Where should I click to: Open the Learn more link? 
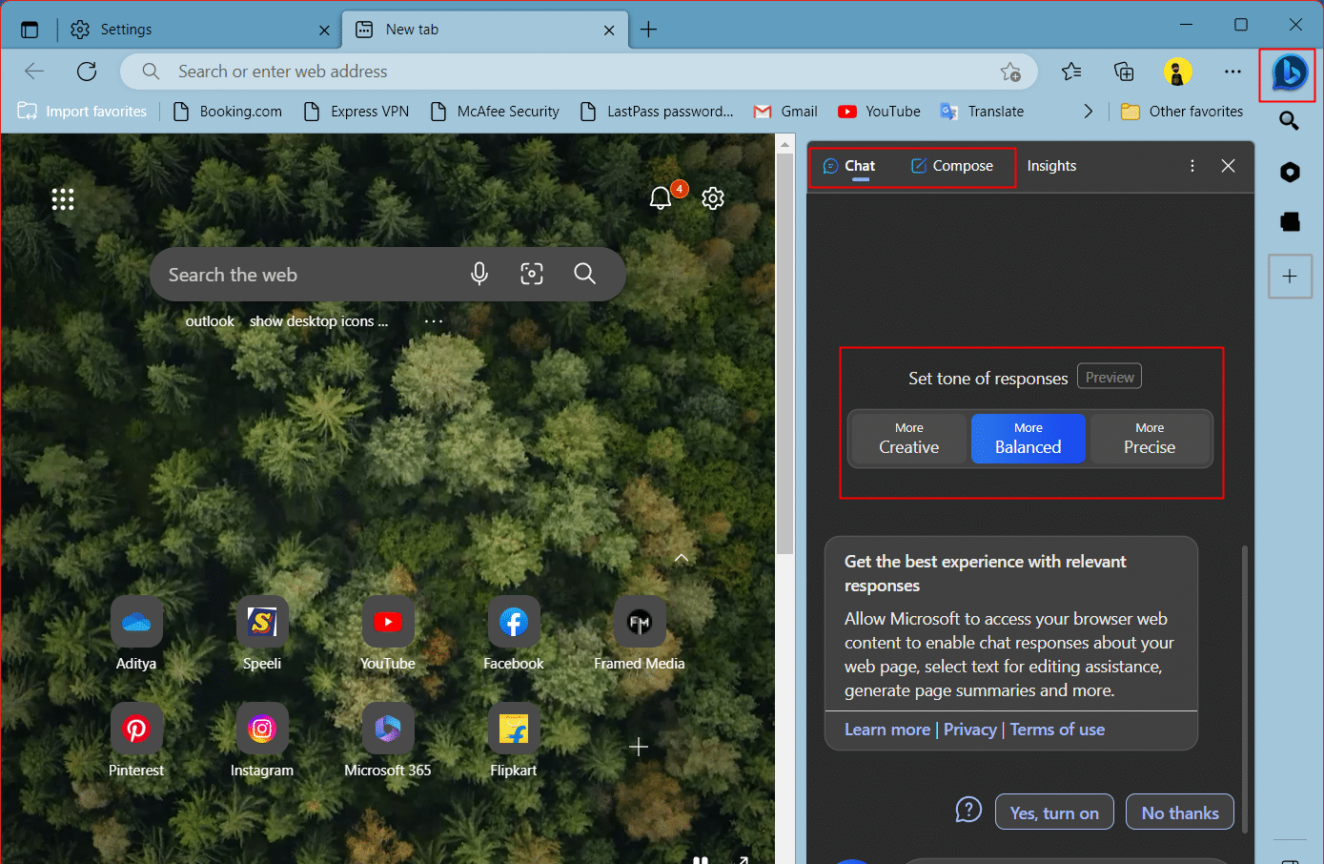point(887,730)
